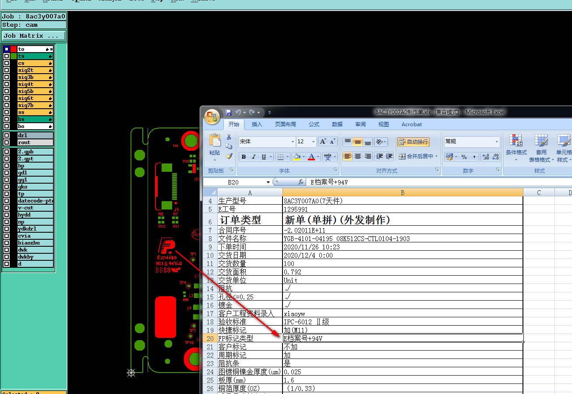Expand the 对齐方式 group dialog launcher
This screenshot has height=394, width=572.
pos(437,170)
